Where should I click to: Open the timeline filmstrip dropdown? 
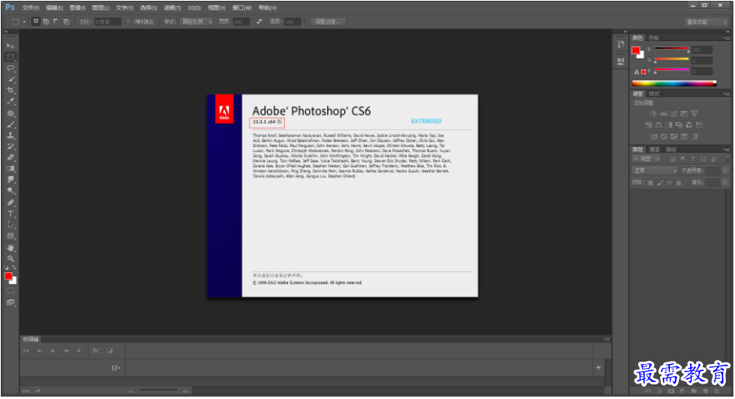coord(116,368)
